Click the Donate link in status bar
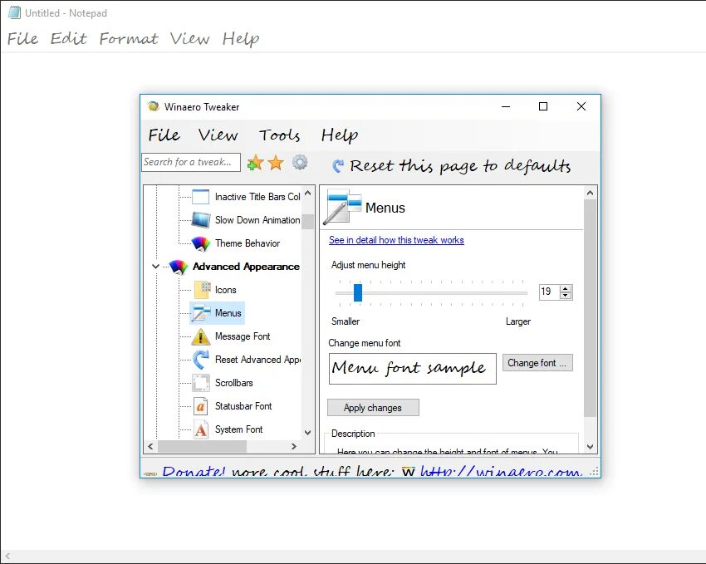The height and width of the screenshot is (564, 706). coord(194,471)
